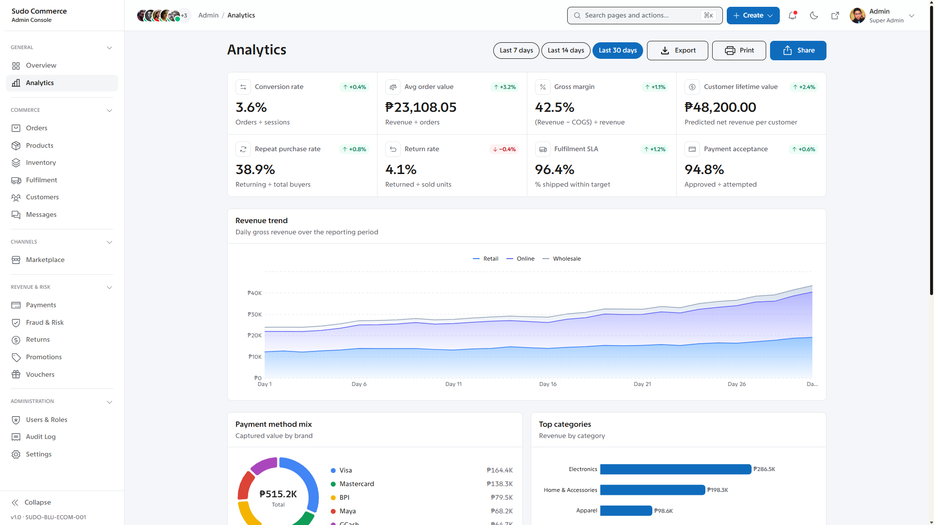Viewport: 934px width, 525px height.
Task: Click the +3 more collaborators badge
Action: 184,16
